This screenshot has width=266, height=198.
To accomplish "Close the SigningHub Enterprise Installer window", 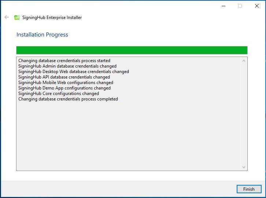I will pyautogui.click(x=257, y=6).
